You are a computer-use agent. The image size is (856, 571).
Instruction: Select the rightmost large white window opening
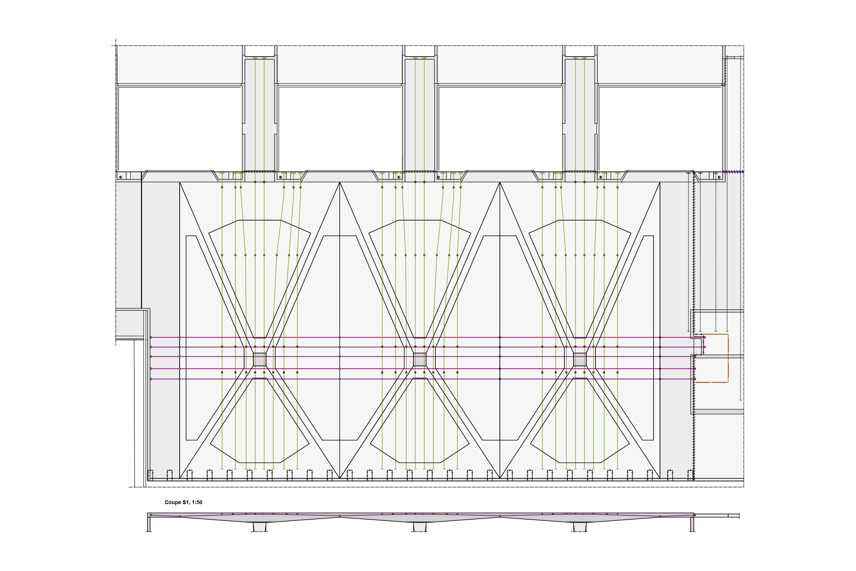[x=660, y=128]
